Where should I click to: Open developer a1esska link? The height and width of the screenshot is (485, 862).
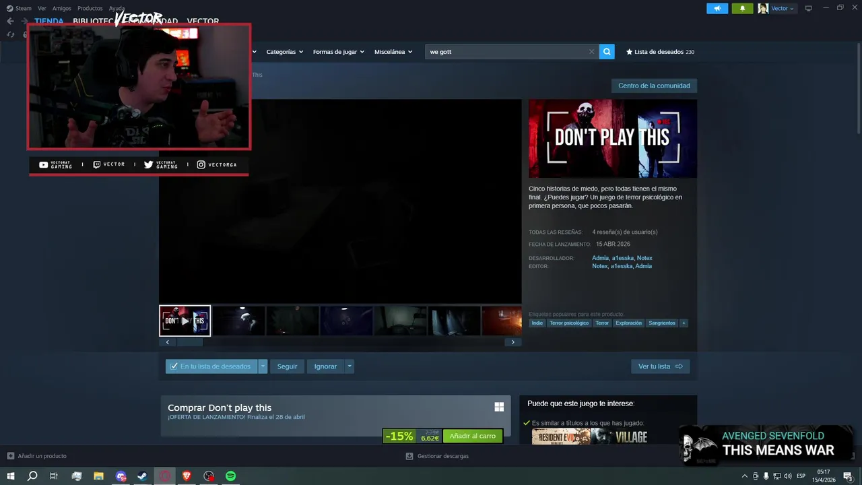(623, 258)
